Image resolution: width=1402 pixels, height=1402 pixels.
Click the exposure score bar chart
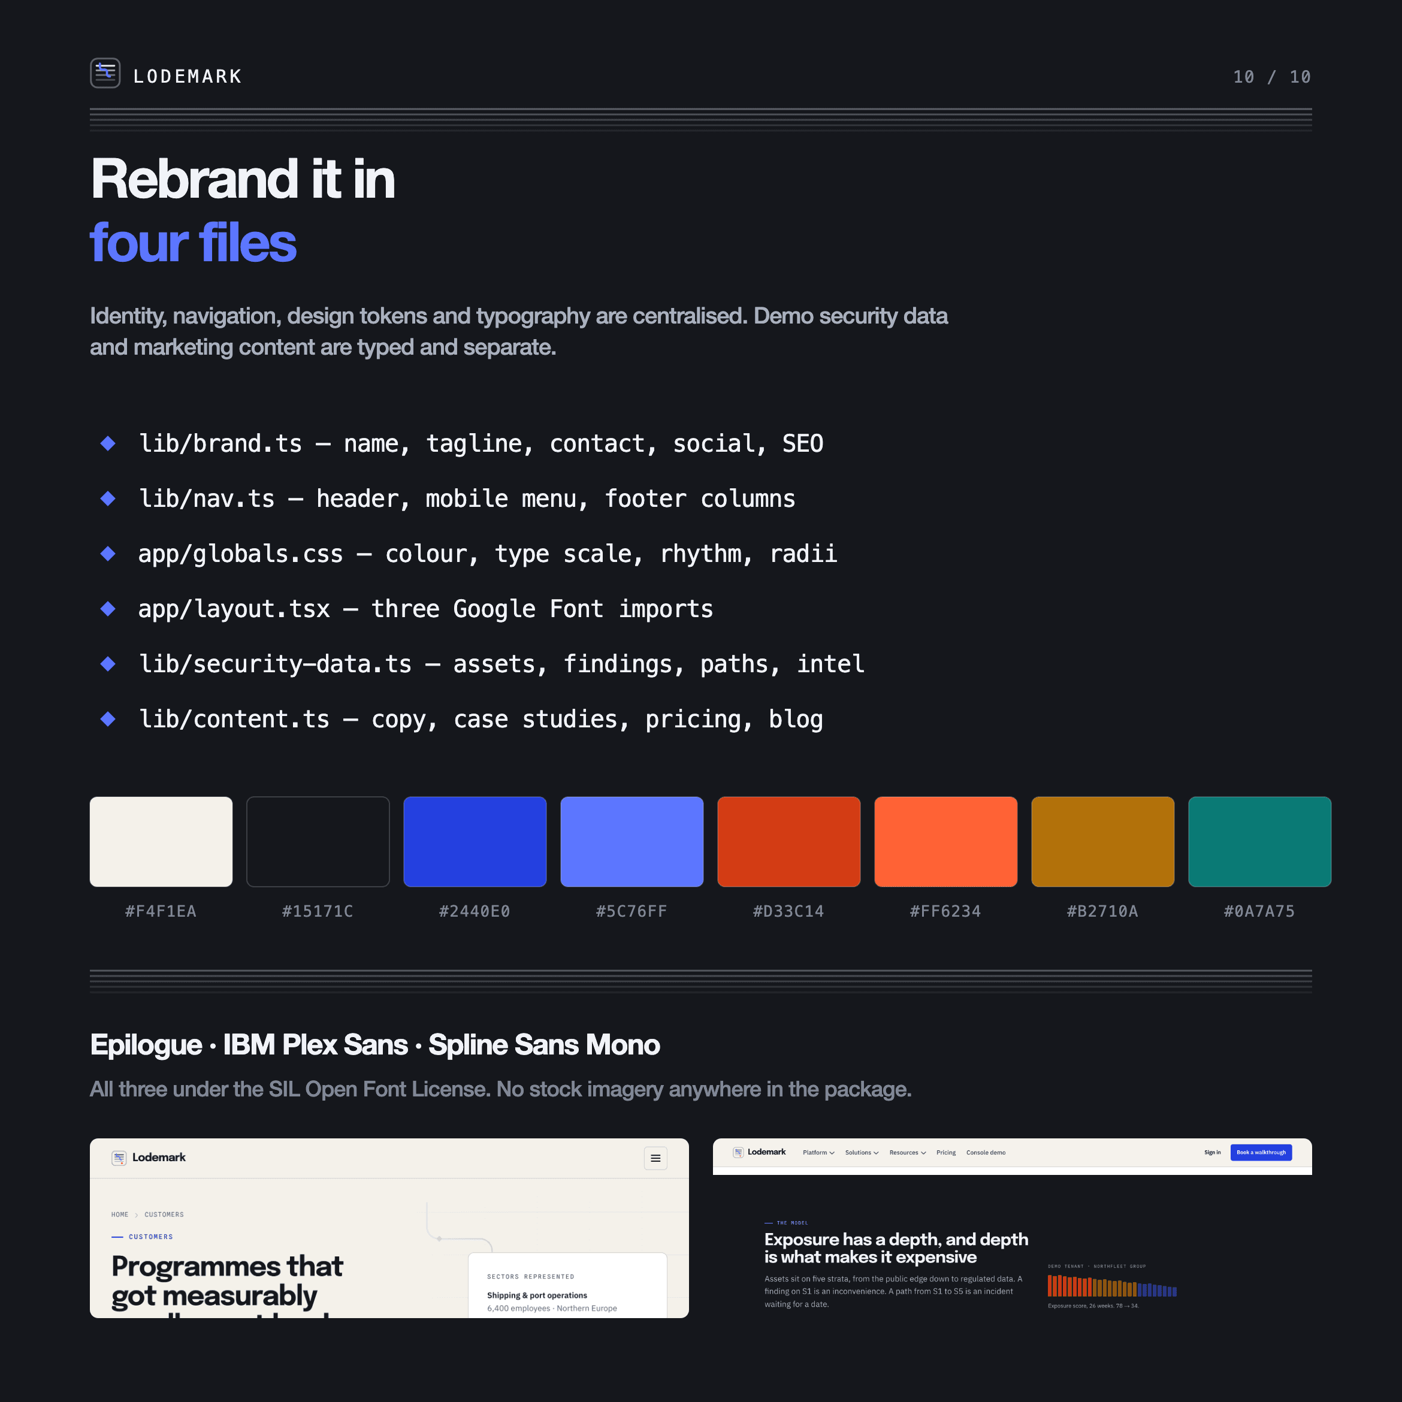click(x=1112, y=1286)
